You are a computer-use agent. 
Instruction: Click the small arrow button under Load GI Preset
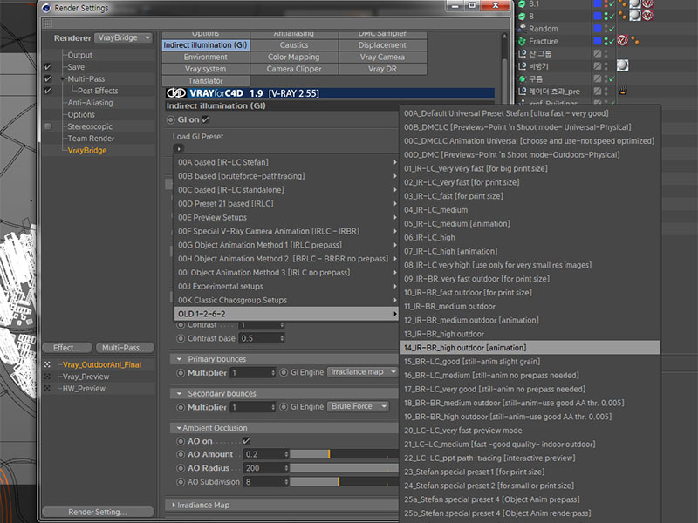(179, 149)
